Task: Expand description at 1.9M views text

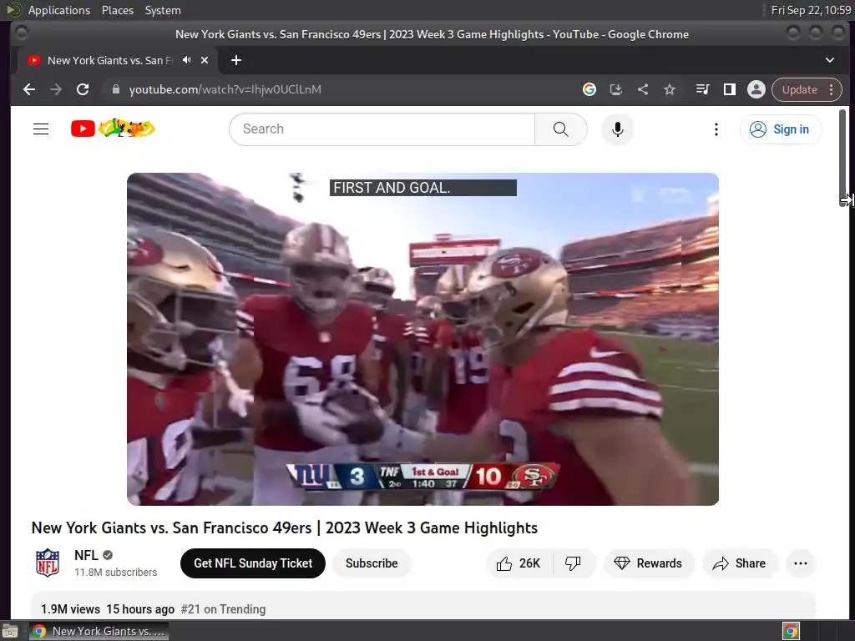Action: 70,608
